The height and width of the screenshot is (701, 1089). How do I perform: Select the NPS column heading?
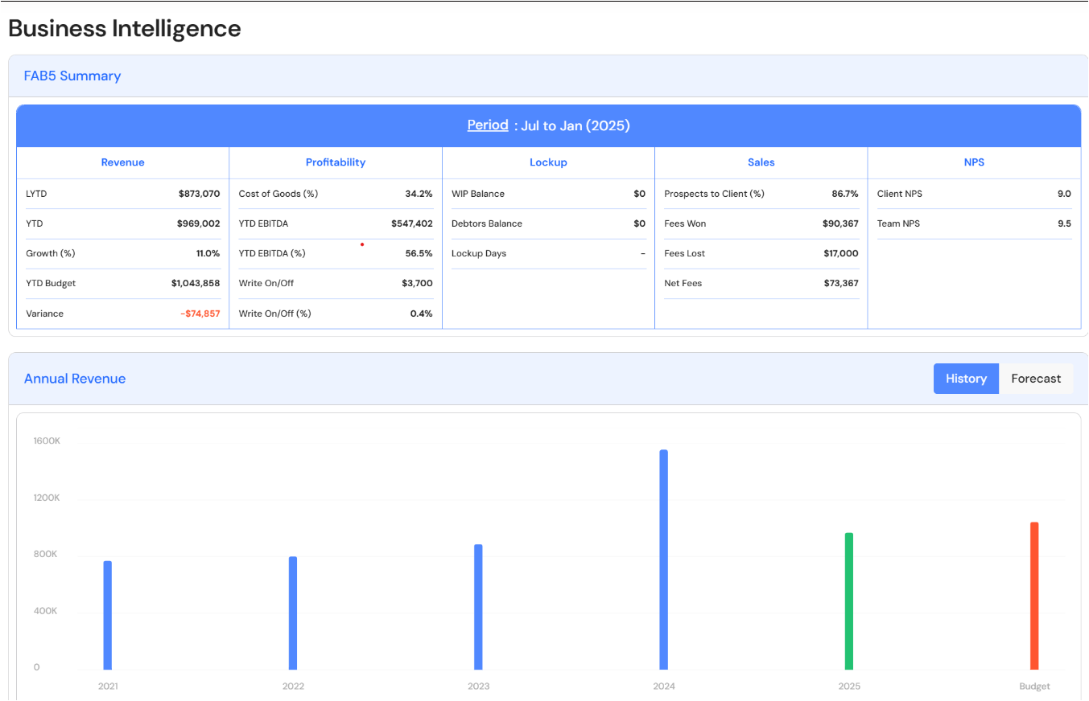974,162
